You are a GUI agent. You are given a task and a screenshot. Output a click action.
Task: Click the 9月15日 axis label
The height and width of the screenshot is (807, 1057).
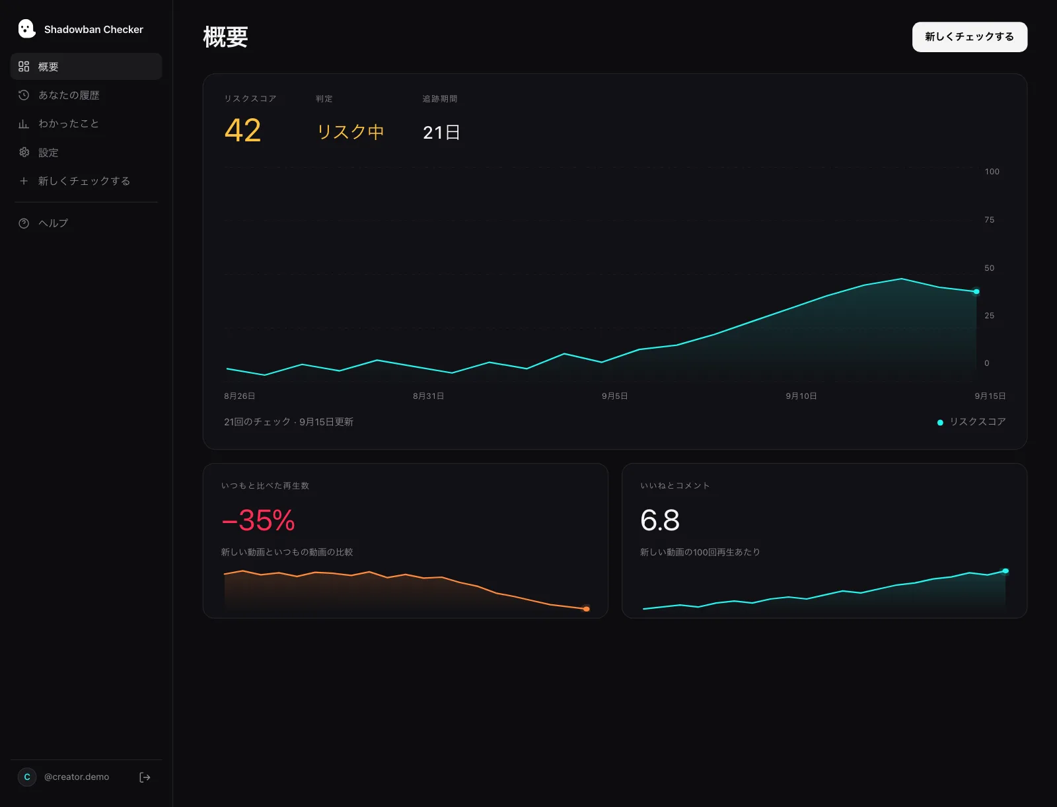click(990, 396)
